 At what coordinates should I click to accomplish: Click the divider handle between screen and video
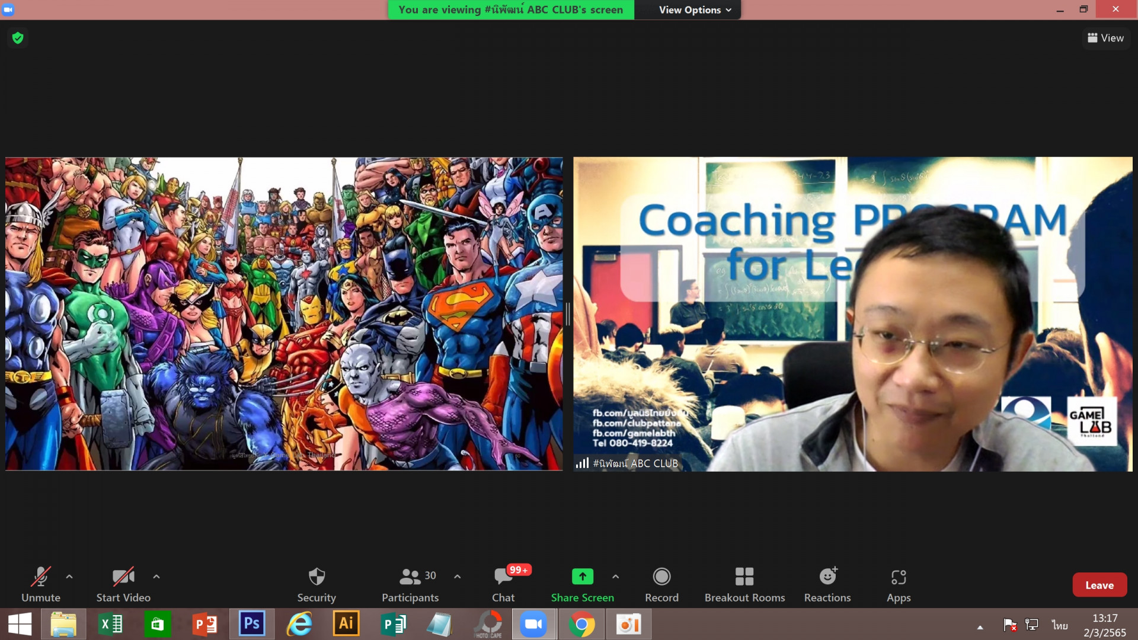click(568, 313)
